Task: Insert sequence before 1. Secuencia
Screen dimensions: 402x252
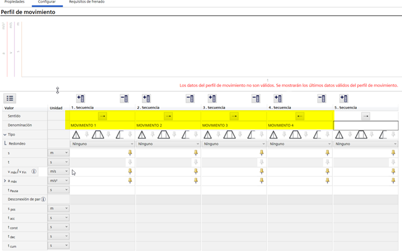Action: tap(80, 98)
